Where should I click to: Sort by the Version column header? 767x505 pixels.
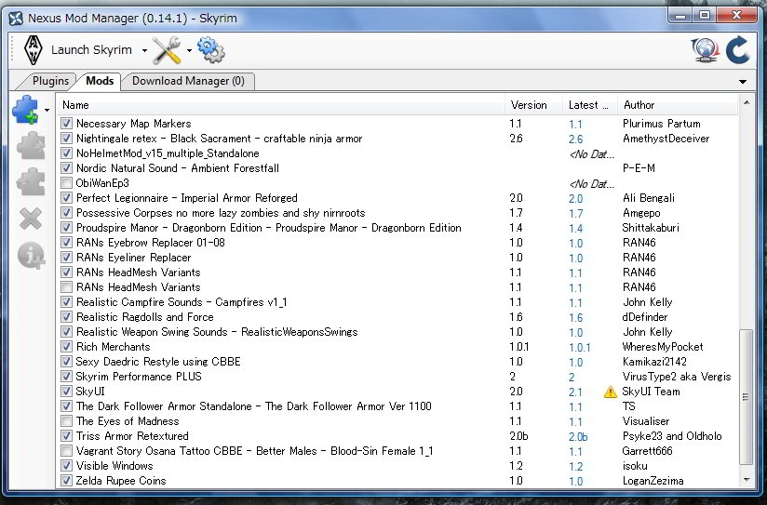(533, 105)
